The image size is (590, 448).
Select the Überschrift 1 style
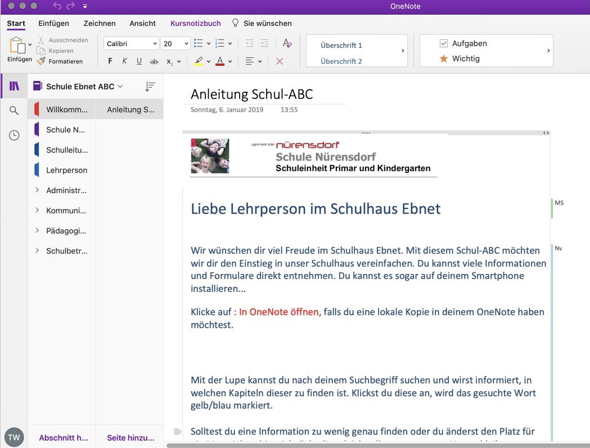[x=341, y=45]
